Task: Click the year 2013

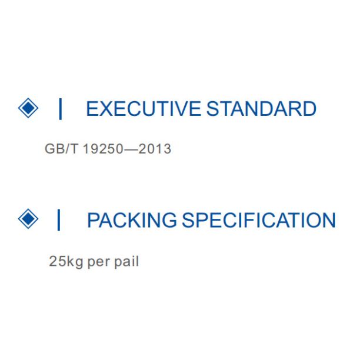Action: pyautogui.click(x=155, y=149)
